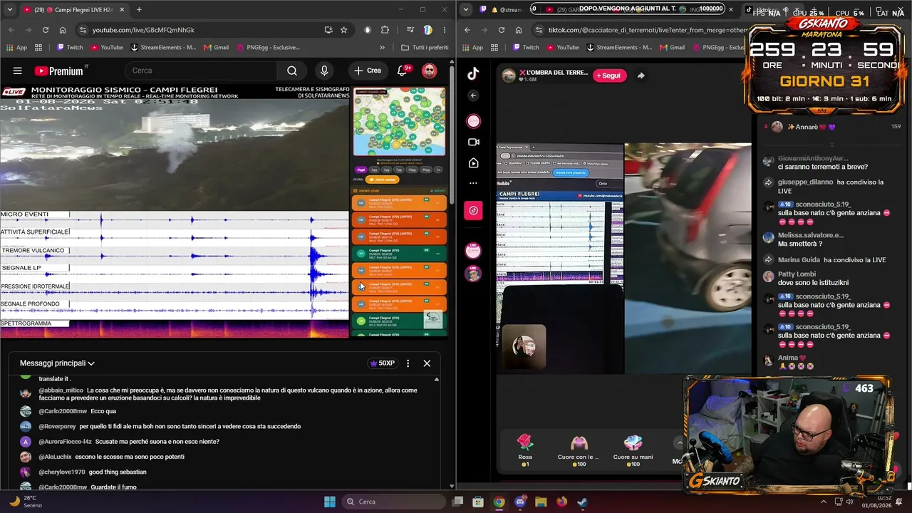Close the YouTube live chat panel
The image size is (912, 513).
[427, 363]
